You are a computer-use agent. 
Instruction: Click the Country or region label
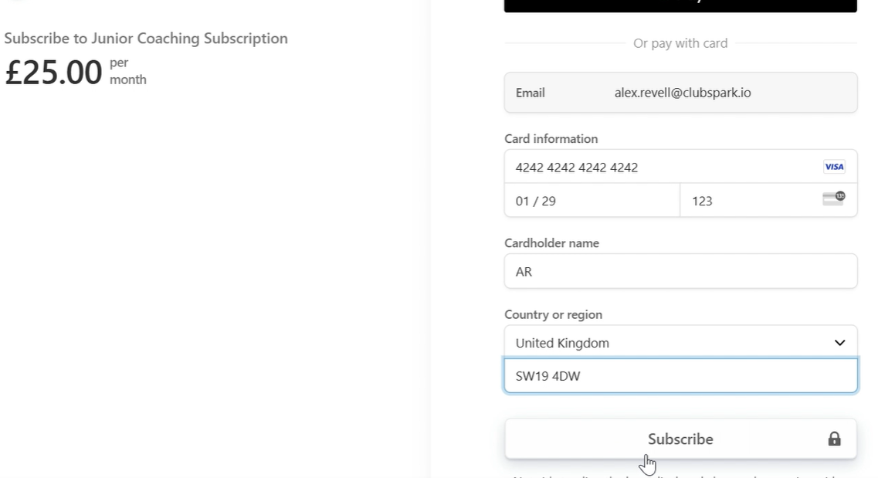pos(553,315)
